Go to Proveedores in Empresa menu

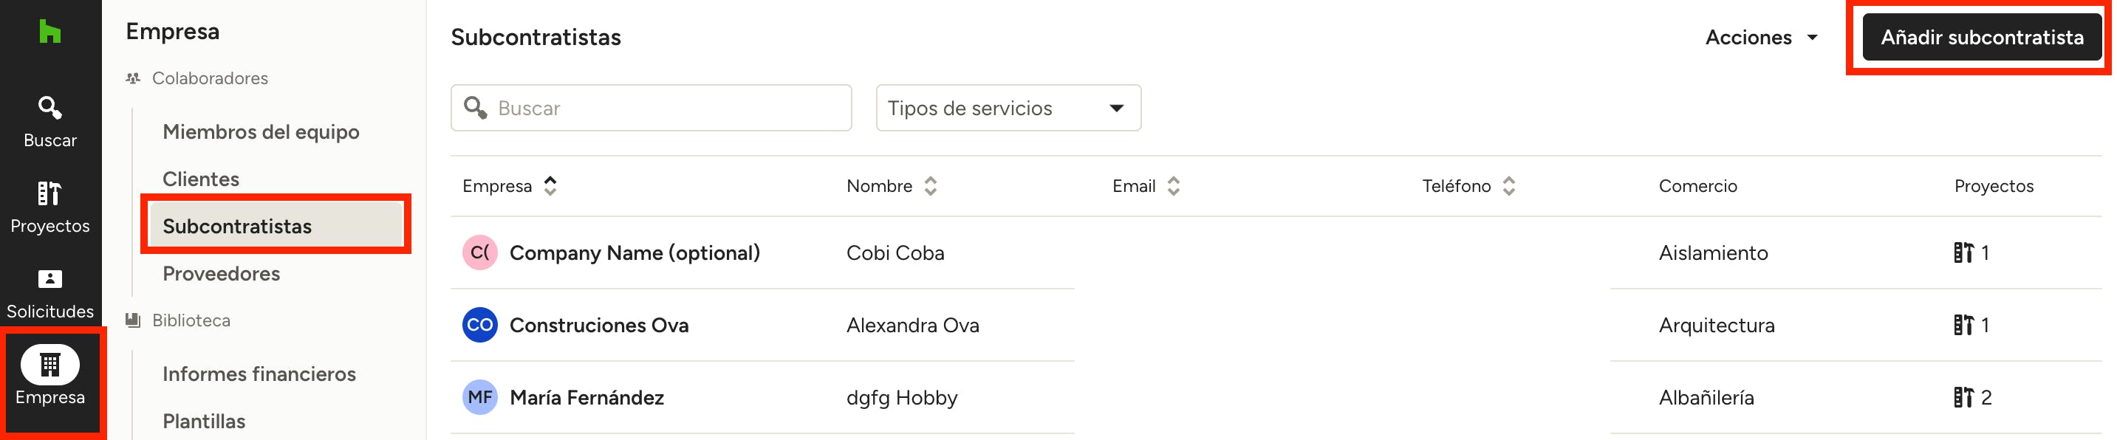tap(221, 273)
